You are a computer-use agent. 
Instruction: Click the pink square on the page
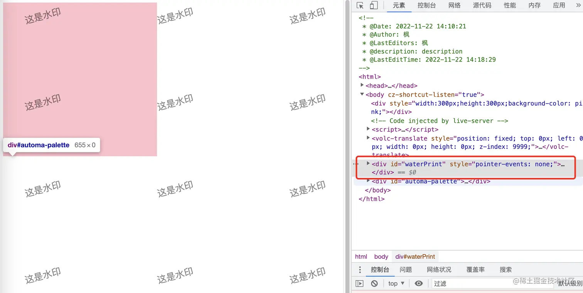point(80,79)
